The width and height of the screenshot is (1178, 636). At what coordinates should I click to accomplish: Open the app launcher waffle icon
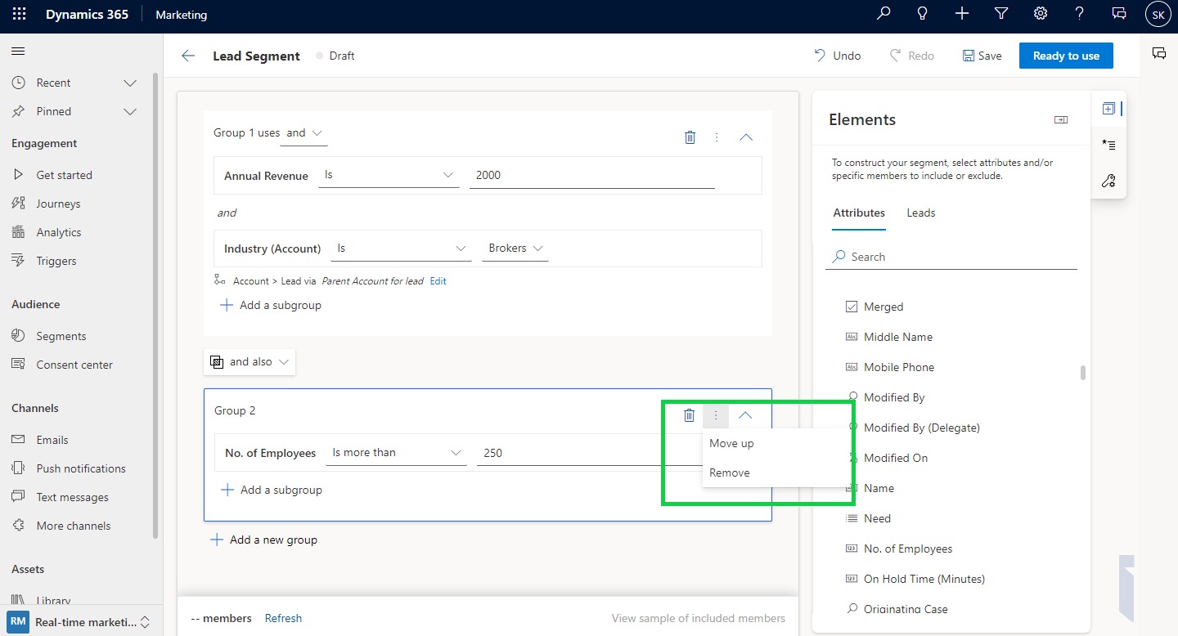(x=20, y=14)
